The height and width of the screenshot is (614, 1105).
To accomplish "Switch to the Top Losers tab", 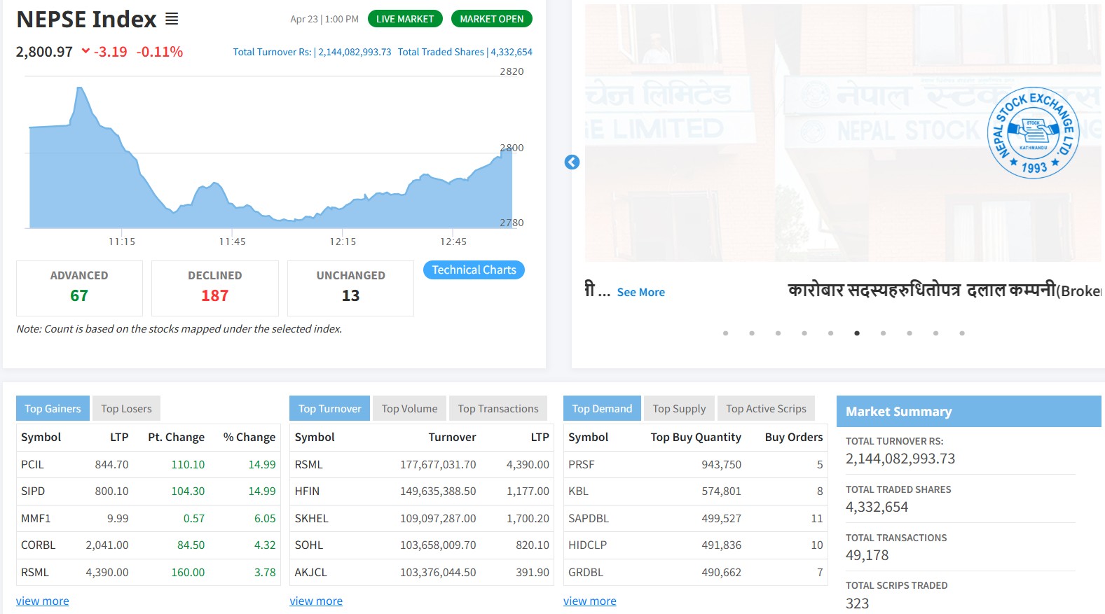I will [x=126, y=409].
